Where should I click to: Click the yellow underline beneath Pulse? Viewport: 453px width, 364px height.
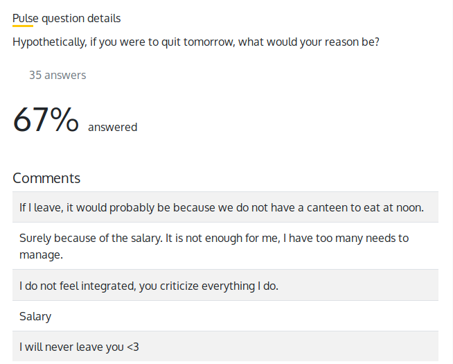point(23,26)
